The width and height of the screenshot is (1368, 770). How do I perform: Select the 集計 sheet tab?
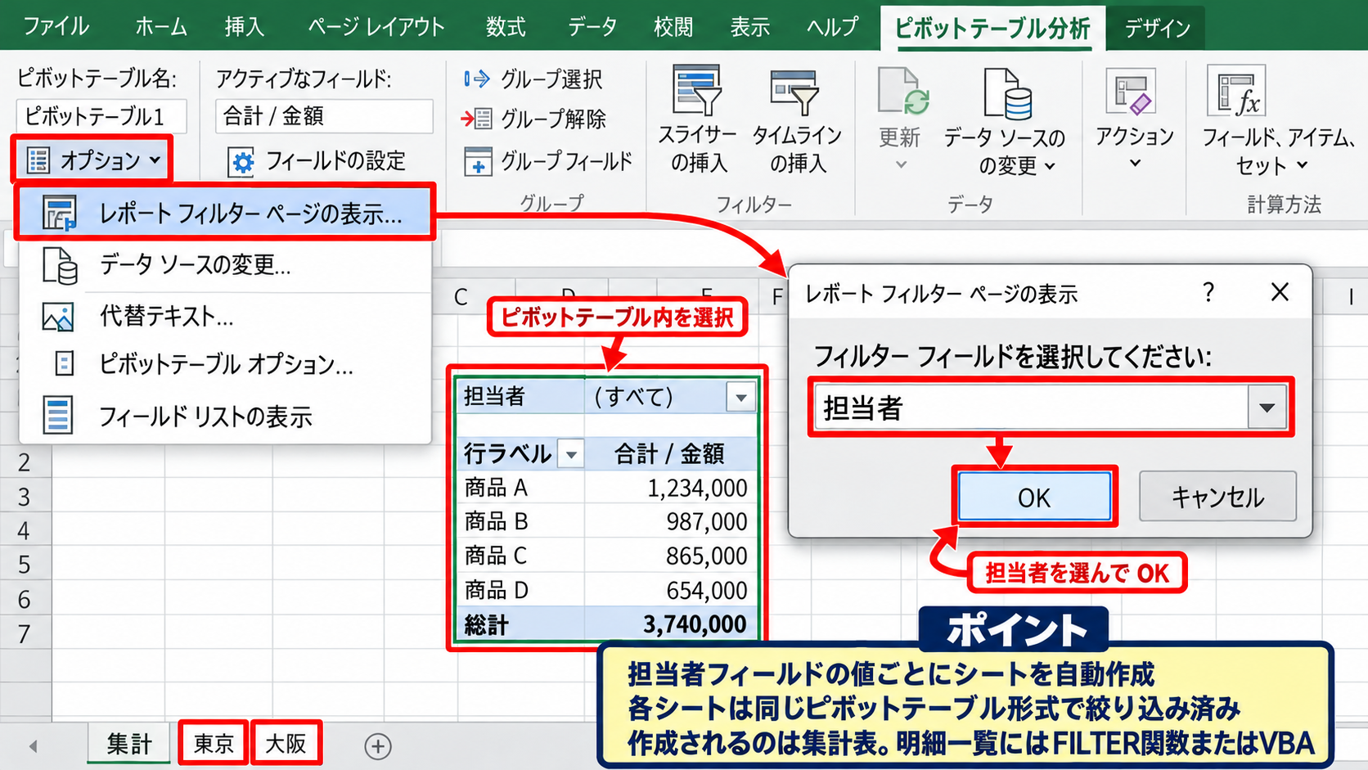click(x=129, y=743)
